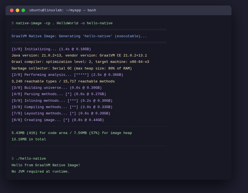
Task: Select the '[8/8] Creating image...' line
Action: point(58,120)
